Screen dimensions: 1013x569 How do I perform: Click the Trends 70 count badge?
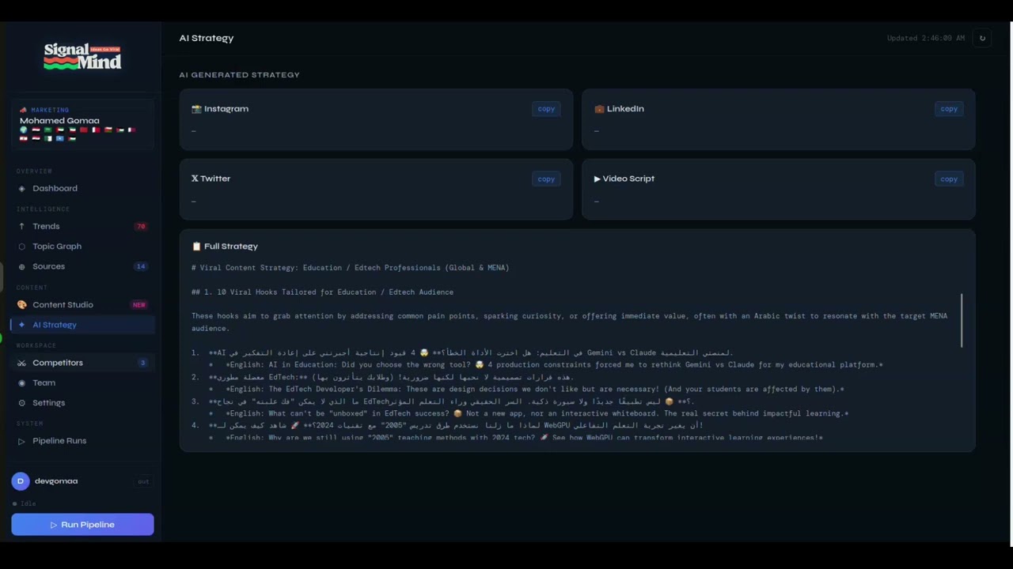(141, 226)
